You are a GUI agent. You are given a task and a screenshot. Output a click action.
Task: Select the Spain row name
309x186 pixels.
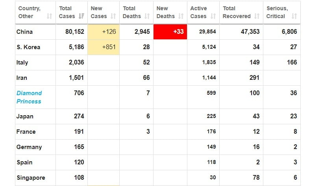click(25, 162)
